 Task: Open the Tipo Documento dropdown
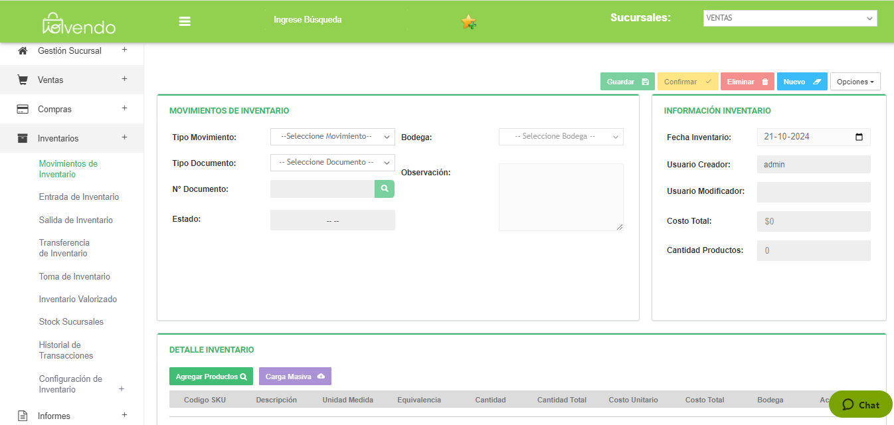pyautogui.click(x=332, y=163)
